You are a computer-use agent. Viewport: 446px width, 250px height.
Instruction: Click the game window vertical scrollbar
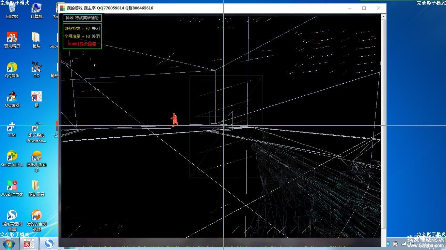point(384,124)
